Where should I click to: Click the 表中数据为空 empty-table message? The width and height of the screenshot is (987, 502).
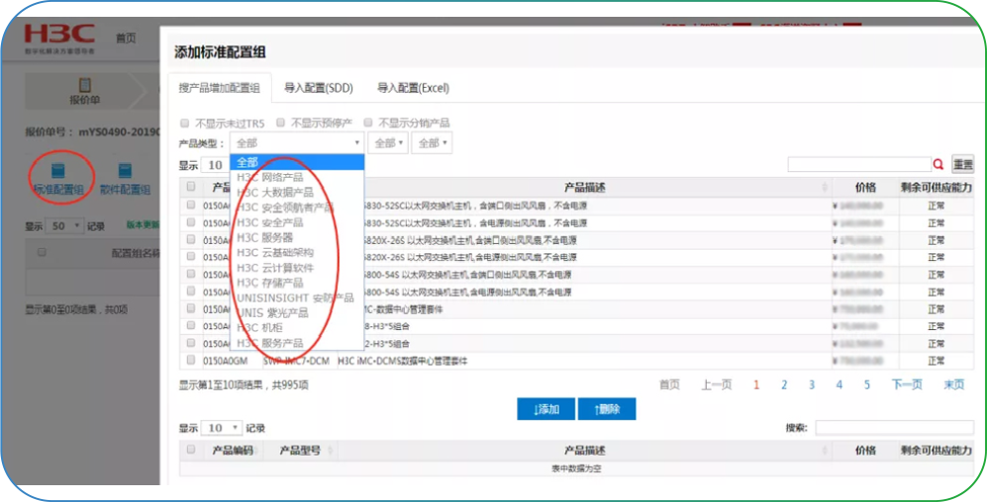point(577,468)
